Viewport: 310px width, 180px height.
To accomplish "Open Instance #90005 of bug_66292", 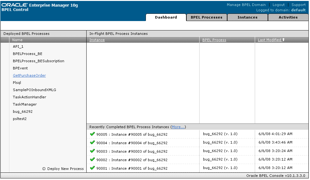I will tap(132, 134).
